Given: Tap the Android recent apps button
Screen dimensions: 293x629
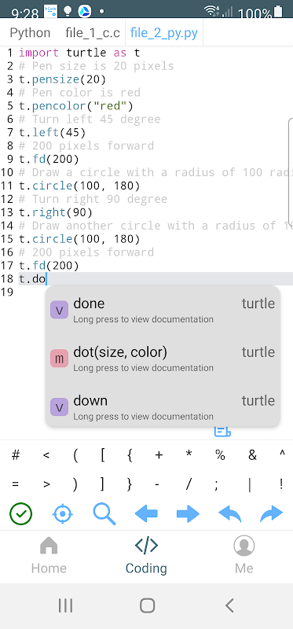Looking at the screenshot, I should coord(65,605).
